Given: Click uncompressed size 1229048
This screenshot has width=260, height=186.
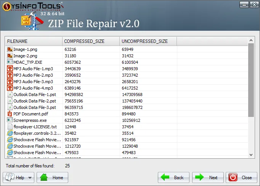Looking at the screenshot, I should pos(130,146).
